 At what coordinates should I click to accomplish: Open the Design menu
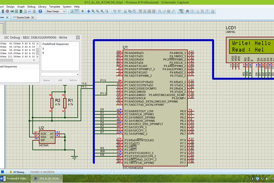point(11,7)
